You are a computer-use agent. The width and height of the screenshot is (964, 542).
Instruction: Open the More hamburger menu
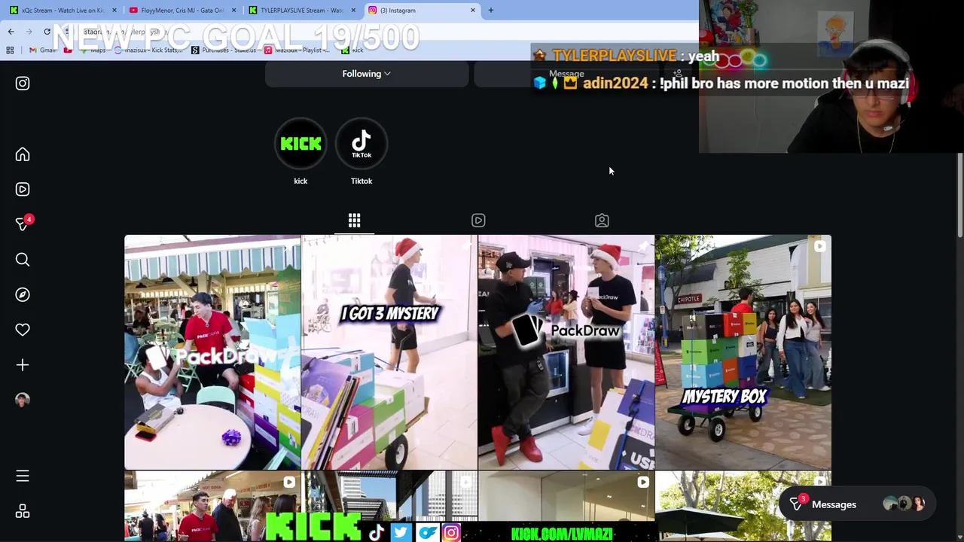pyautogui.click(x=23, y=476)
